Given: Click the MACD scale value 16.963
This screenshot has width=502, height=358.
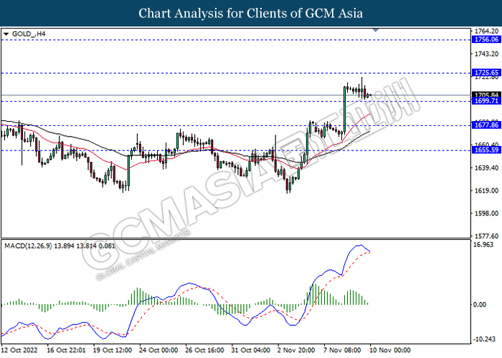Looking at the screenshot, I should tap(483, 245).
